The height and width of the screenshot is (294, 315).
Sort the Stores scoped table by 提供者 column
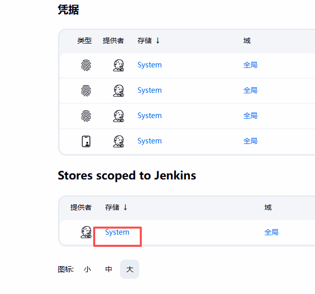(x=81, y=207)
